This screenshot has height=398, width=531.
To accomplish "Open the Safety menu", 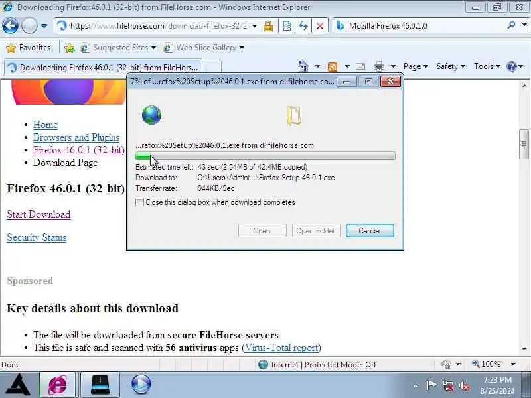I will point(451,66).
